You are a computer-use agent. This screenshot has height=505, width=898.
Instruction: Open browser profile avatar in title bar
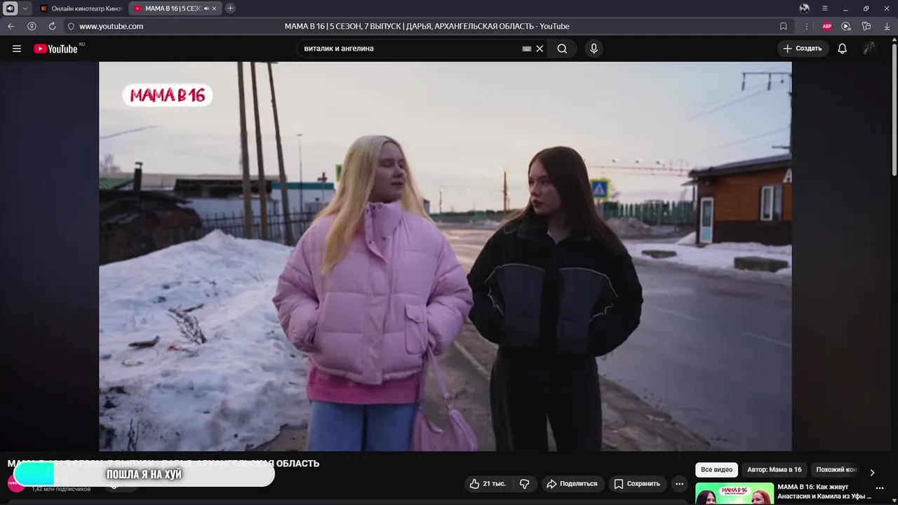coord(805,8)
